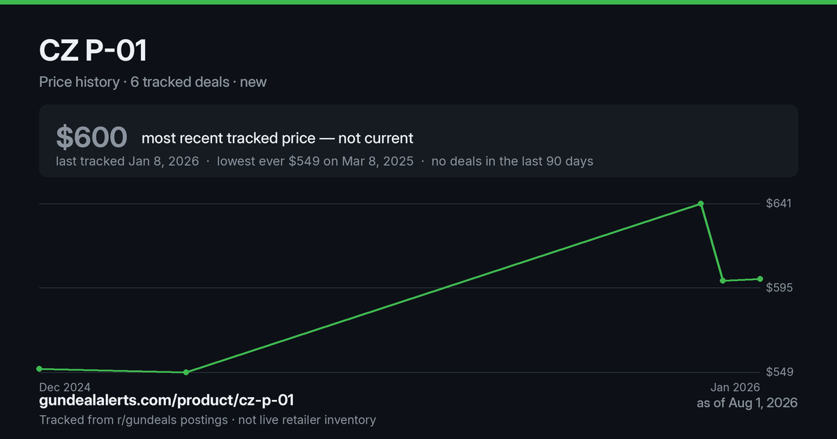The width and height of the screenshot is (837, 439).
Task: Click the $549 y-axis label
Action: click(779, 372)
